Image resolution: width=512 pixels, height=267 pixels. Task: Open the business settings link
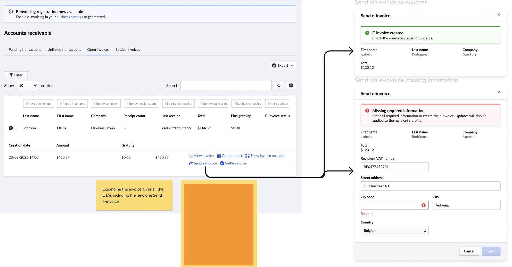click(70, 17)
